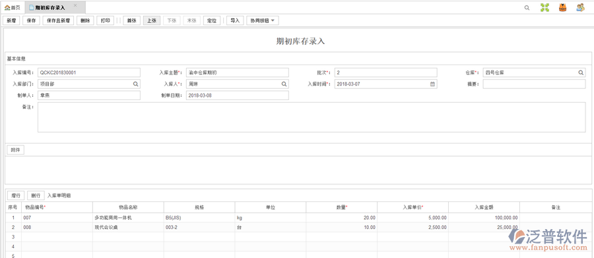
Task: Click the 数量 column header
Action: click(342, 207)
